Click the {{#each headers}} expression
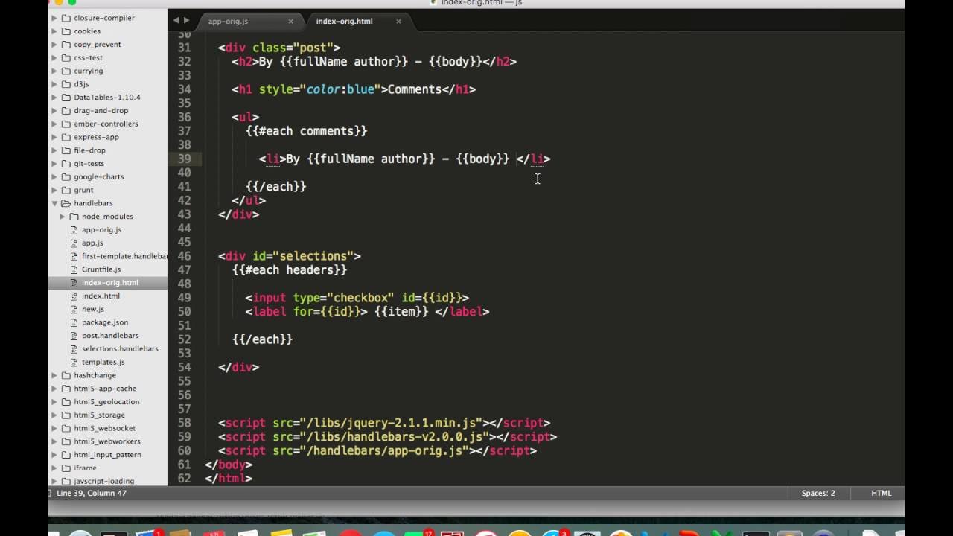 coord(290,269)
